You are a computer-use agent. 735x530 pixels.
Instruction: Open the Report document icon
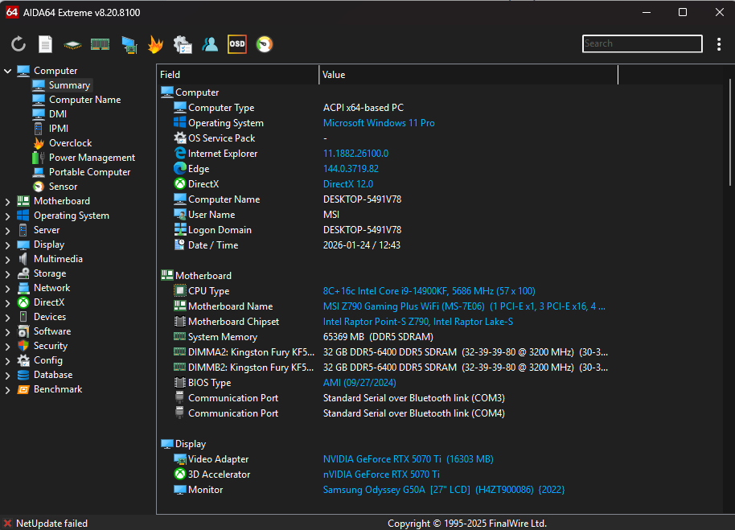coord(46,44)
